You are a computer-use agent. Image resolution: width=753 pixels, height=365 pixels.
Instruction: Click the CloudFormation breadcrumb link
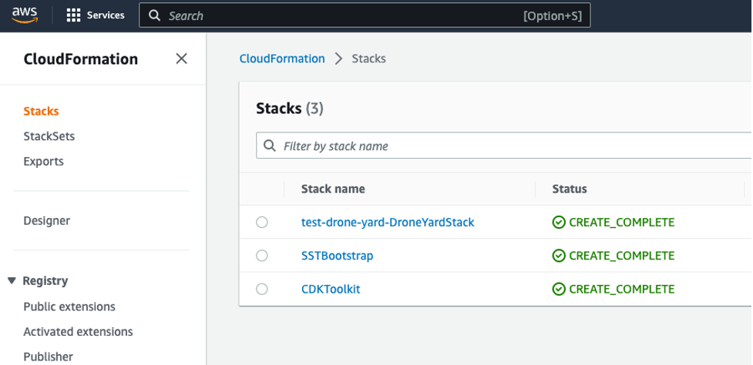pyautogui.click(x=282, y=59)
